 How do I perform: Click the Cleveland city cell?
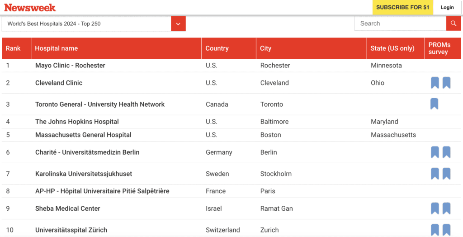tap(274, 83)
